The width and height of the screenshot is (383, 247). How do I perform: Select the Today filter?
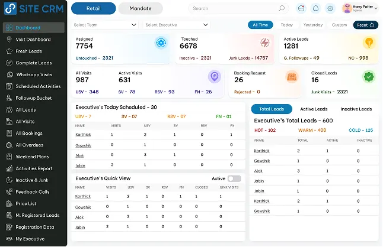tap(287, 25)
